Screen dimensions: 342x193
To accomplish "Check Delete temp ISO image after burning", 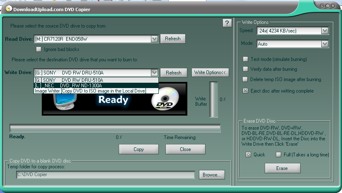I will [x=245, y=79].
